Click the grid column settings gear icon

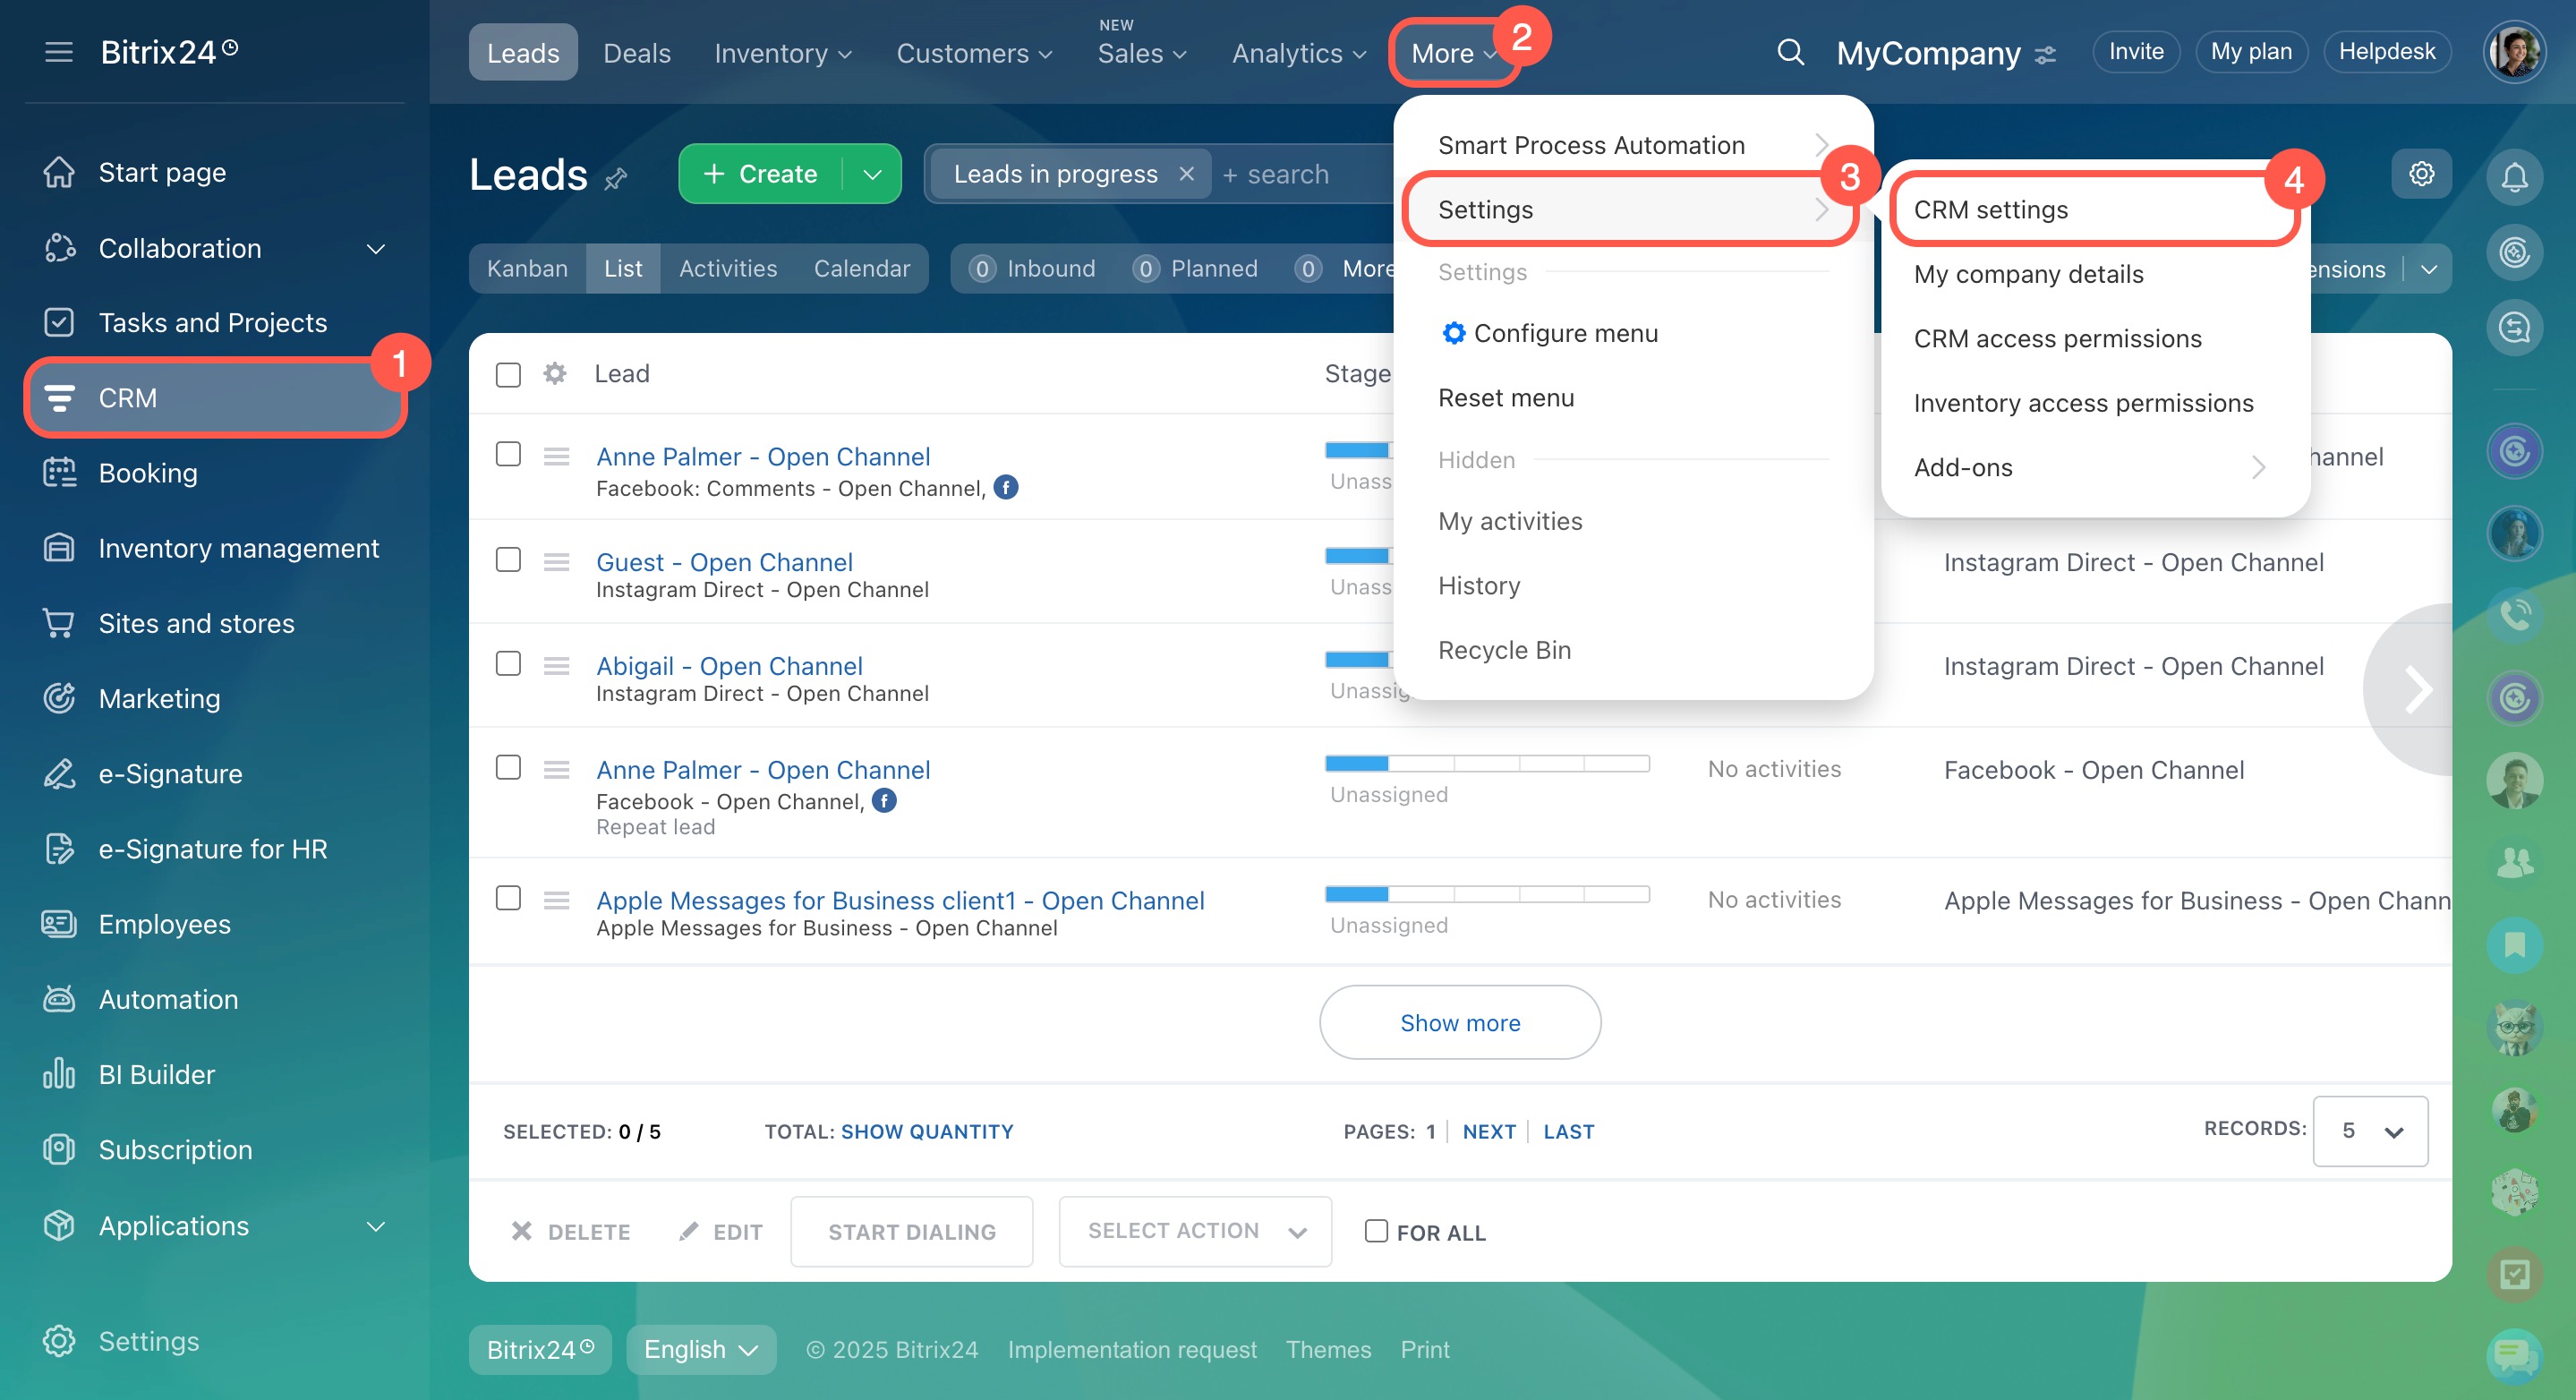(x=555, y=374)
